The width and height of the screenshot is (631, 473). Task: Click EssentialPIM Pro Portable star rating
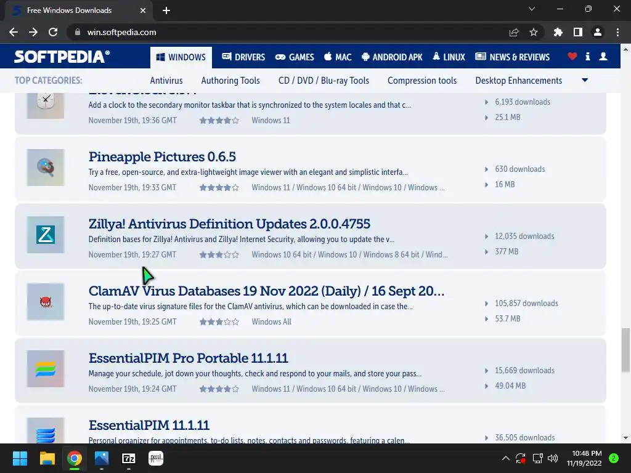(x=219, y=389)
